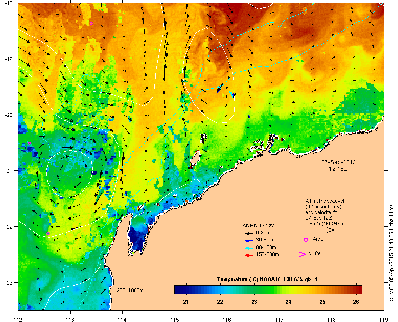
Task: Click the '80-150m' depth label
Action: 266,247
